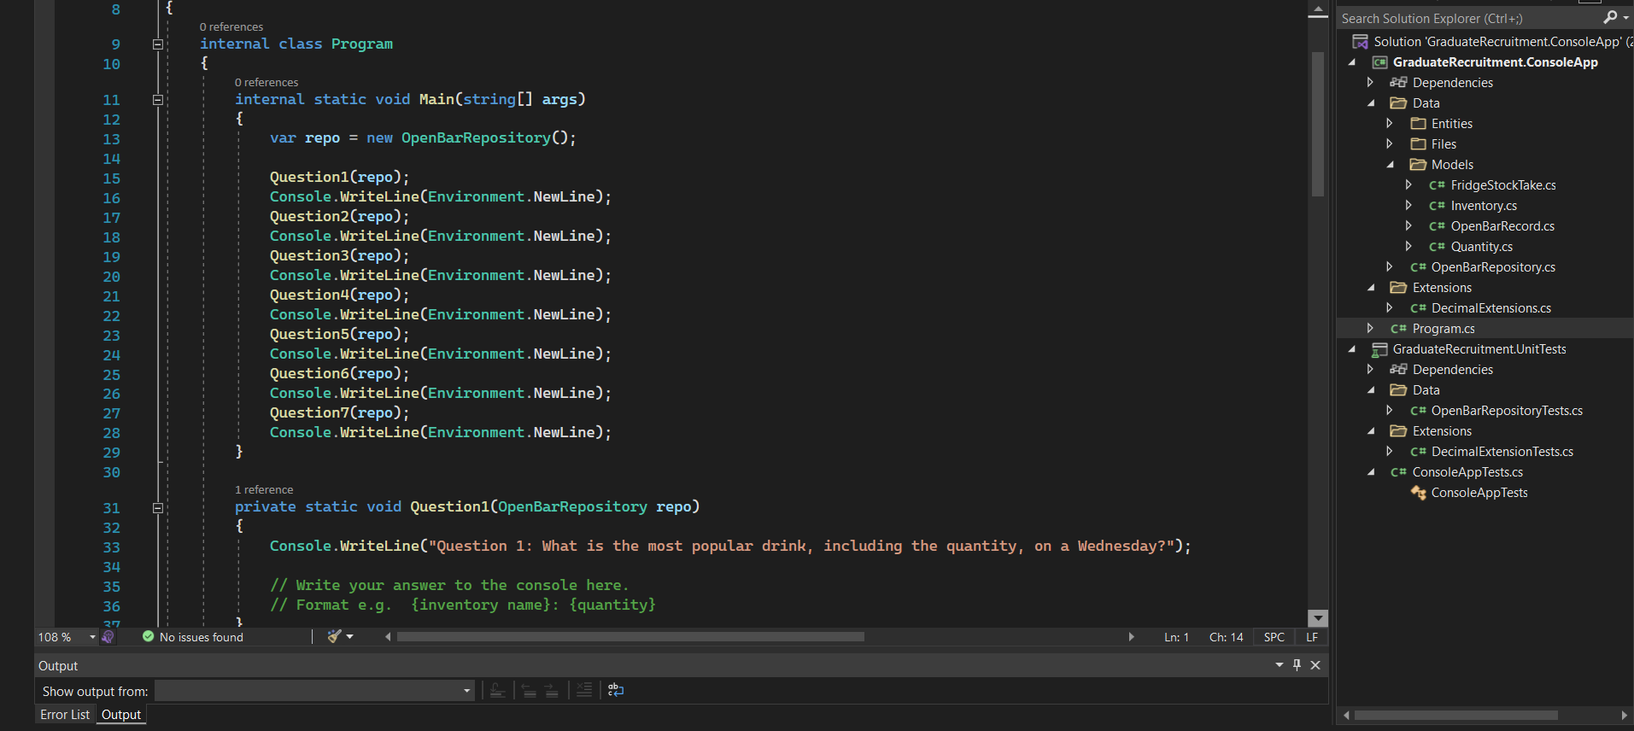This screenshot has width=1634, height=731.
Task: Close the Output panel with X
Action: point(1315,665)
